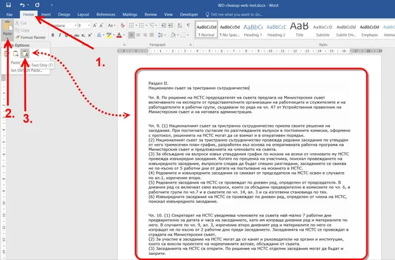Toggle italic formatting

60,35
